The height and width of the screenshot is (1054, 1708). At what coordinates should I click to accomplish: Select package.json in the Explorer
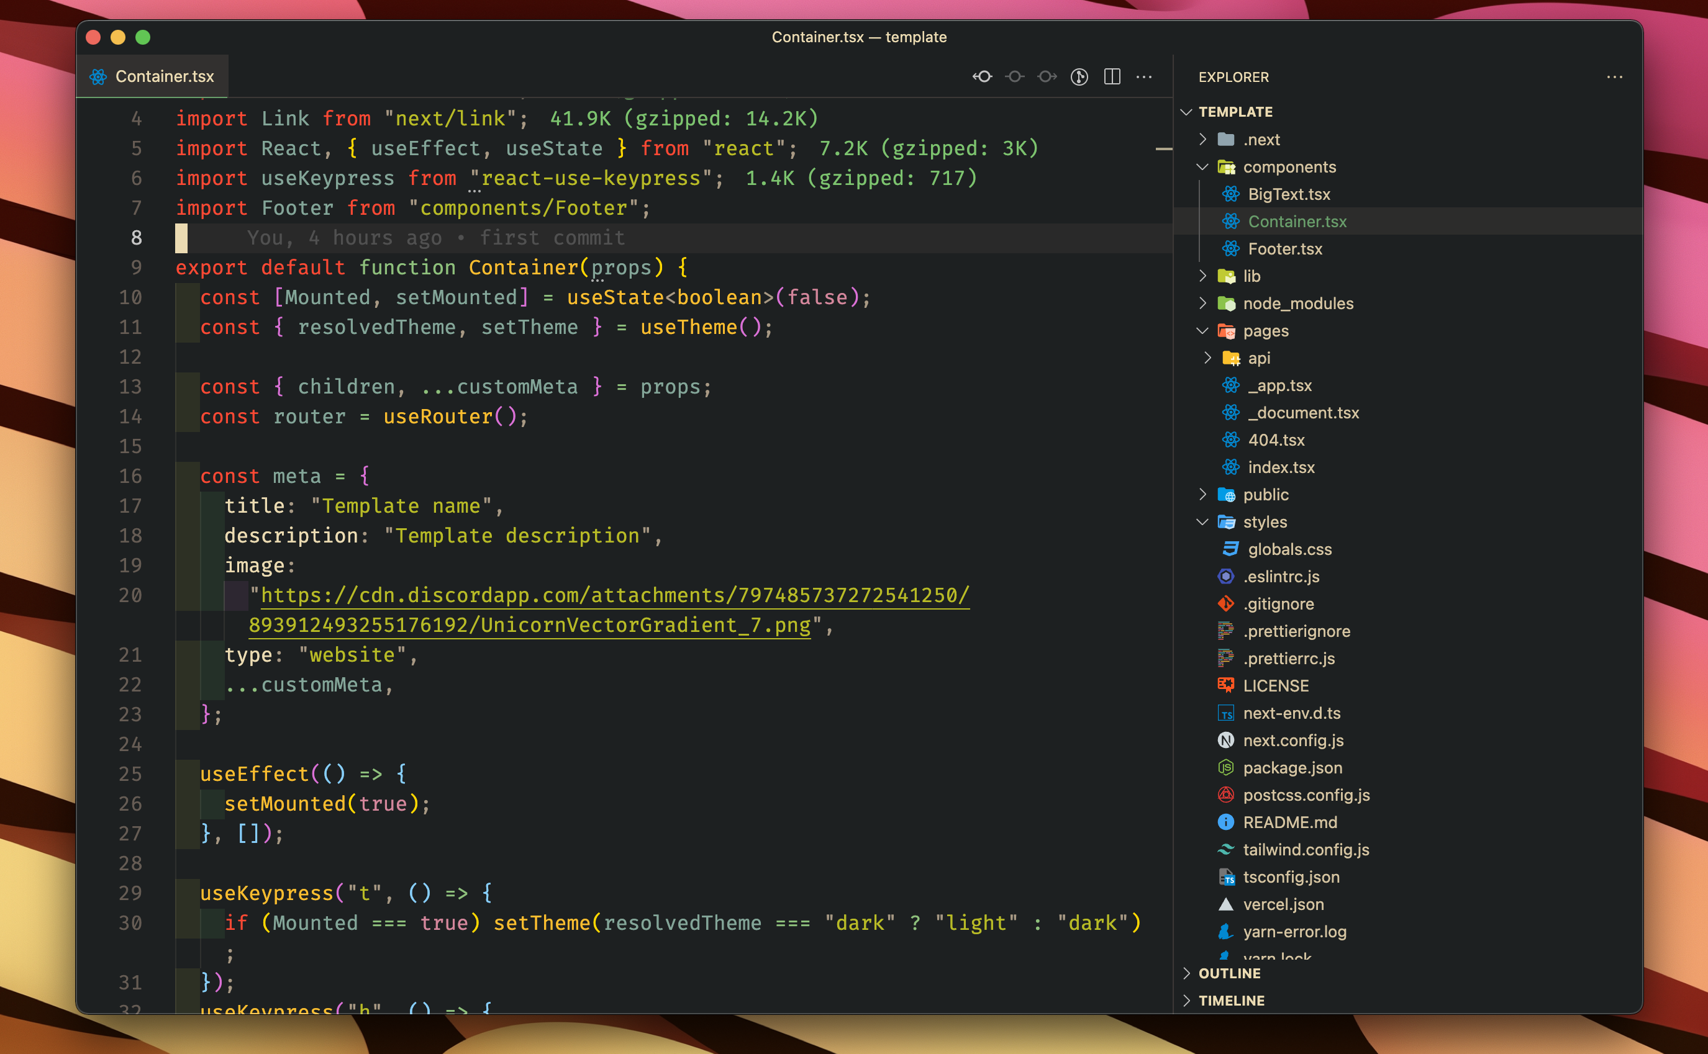click(1293, 767)
